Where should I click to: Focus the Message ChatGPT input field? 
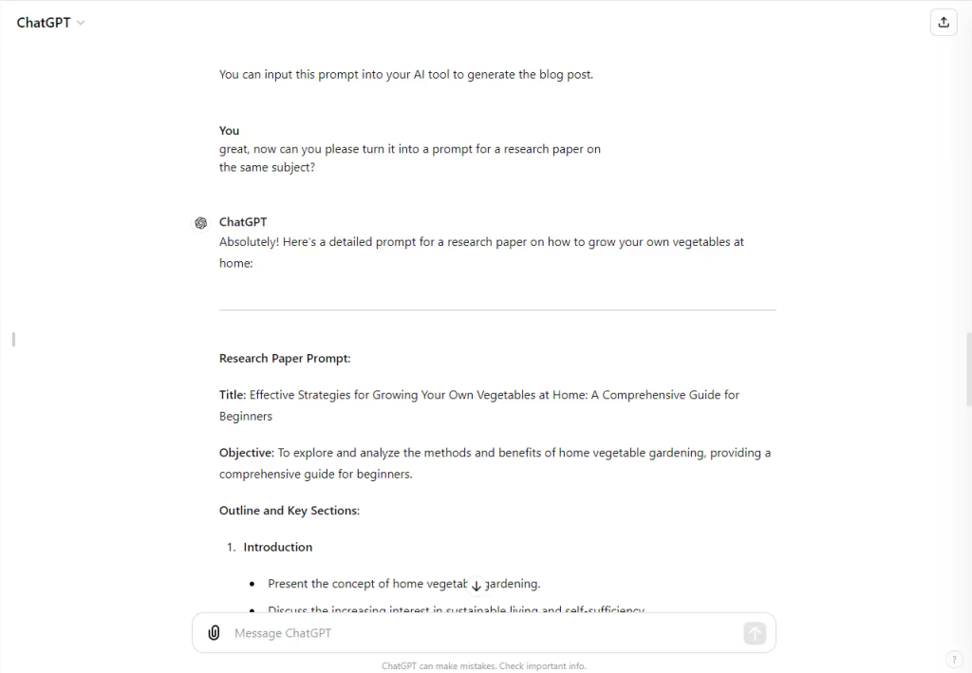(484, 633)
